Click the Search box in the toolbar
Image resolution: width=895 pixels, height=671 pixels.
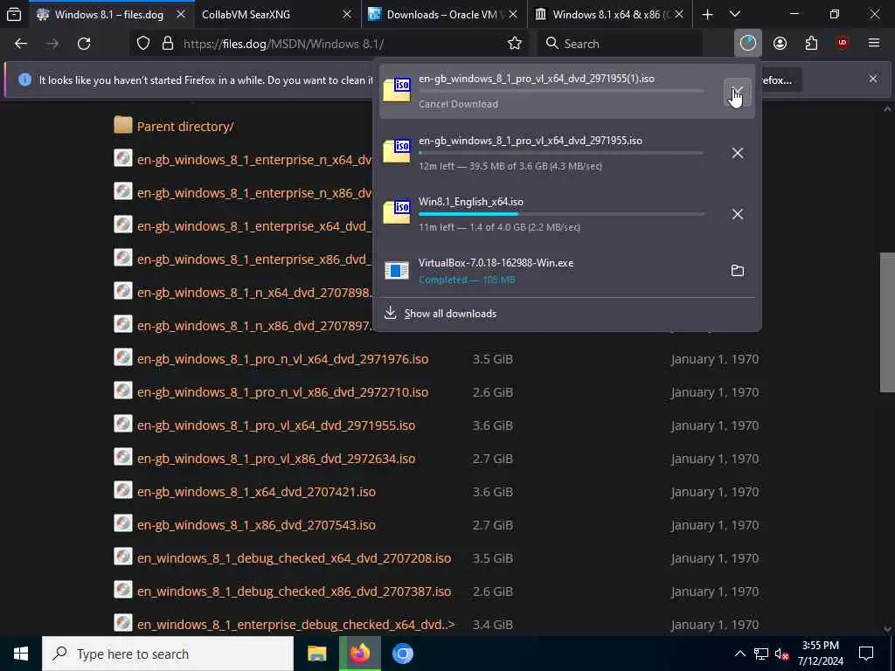(621, 44)
